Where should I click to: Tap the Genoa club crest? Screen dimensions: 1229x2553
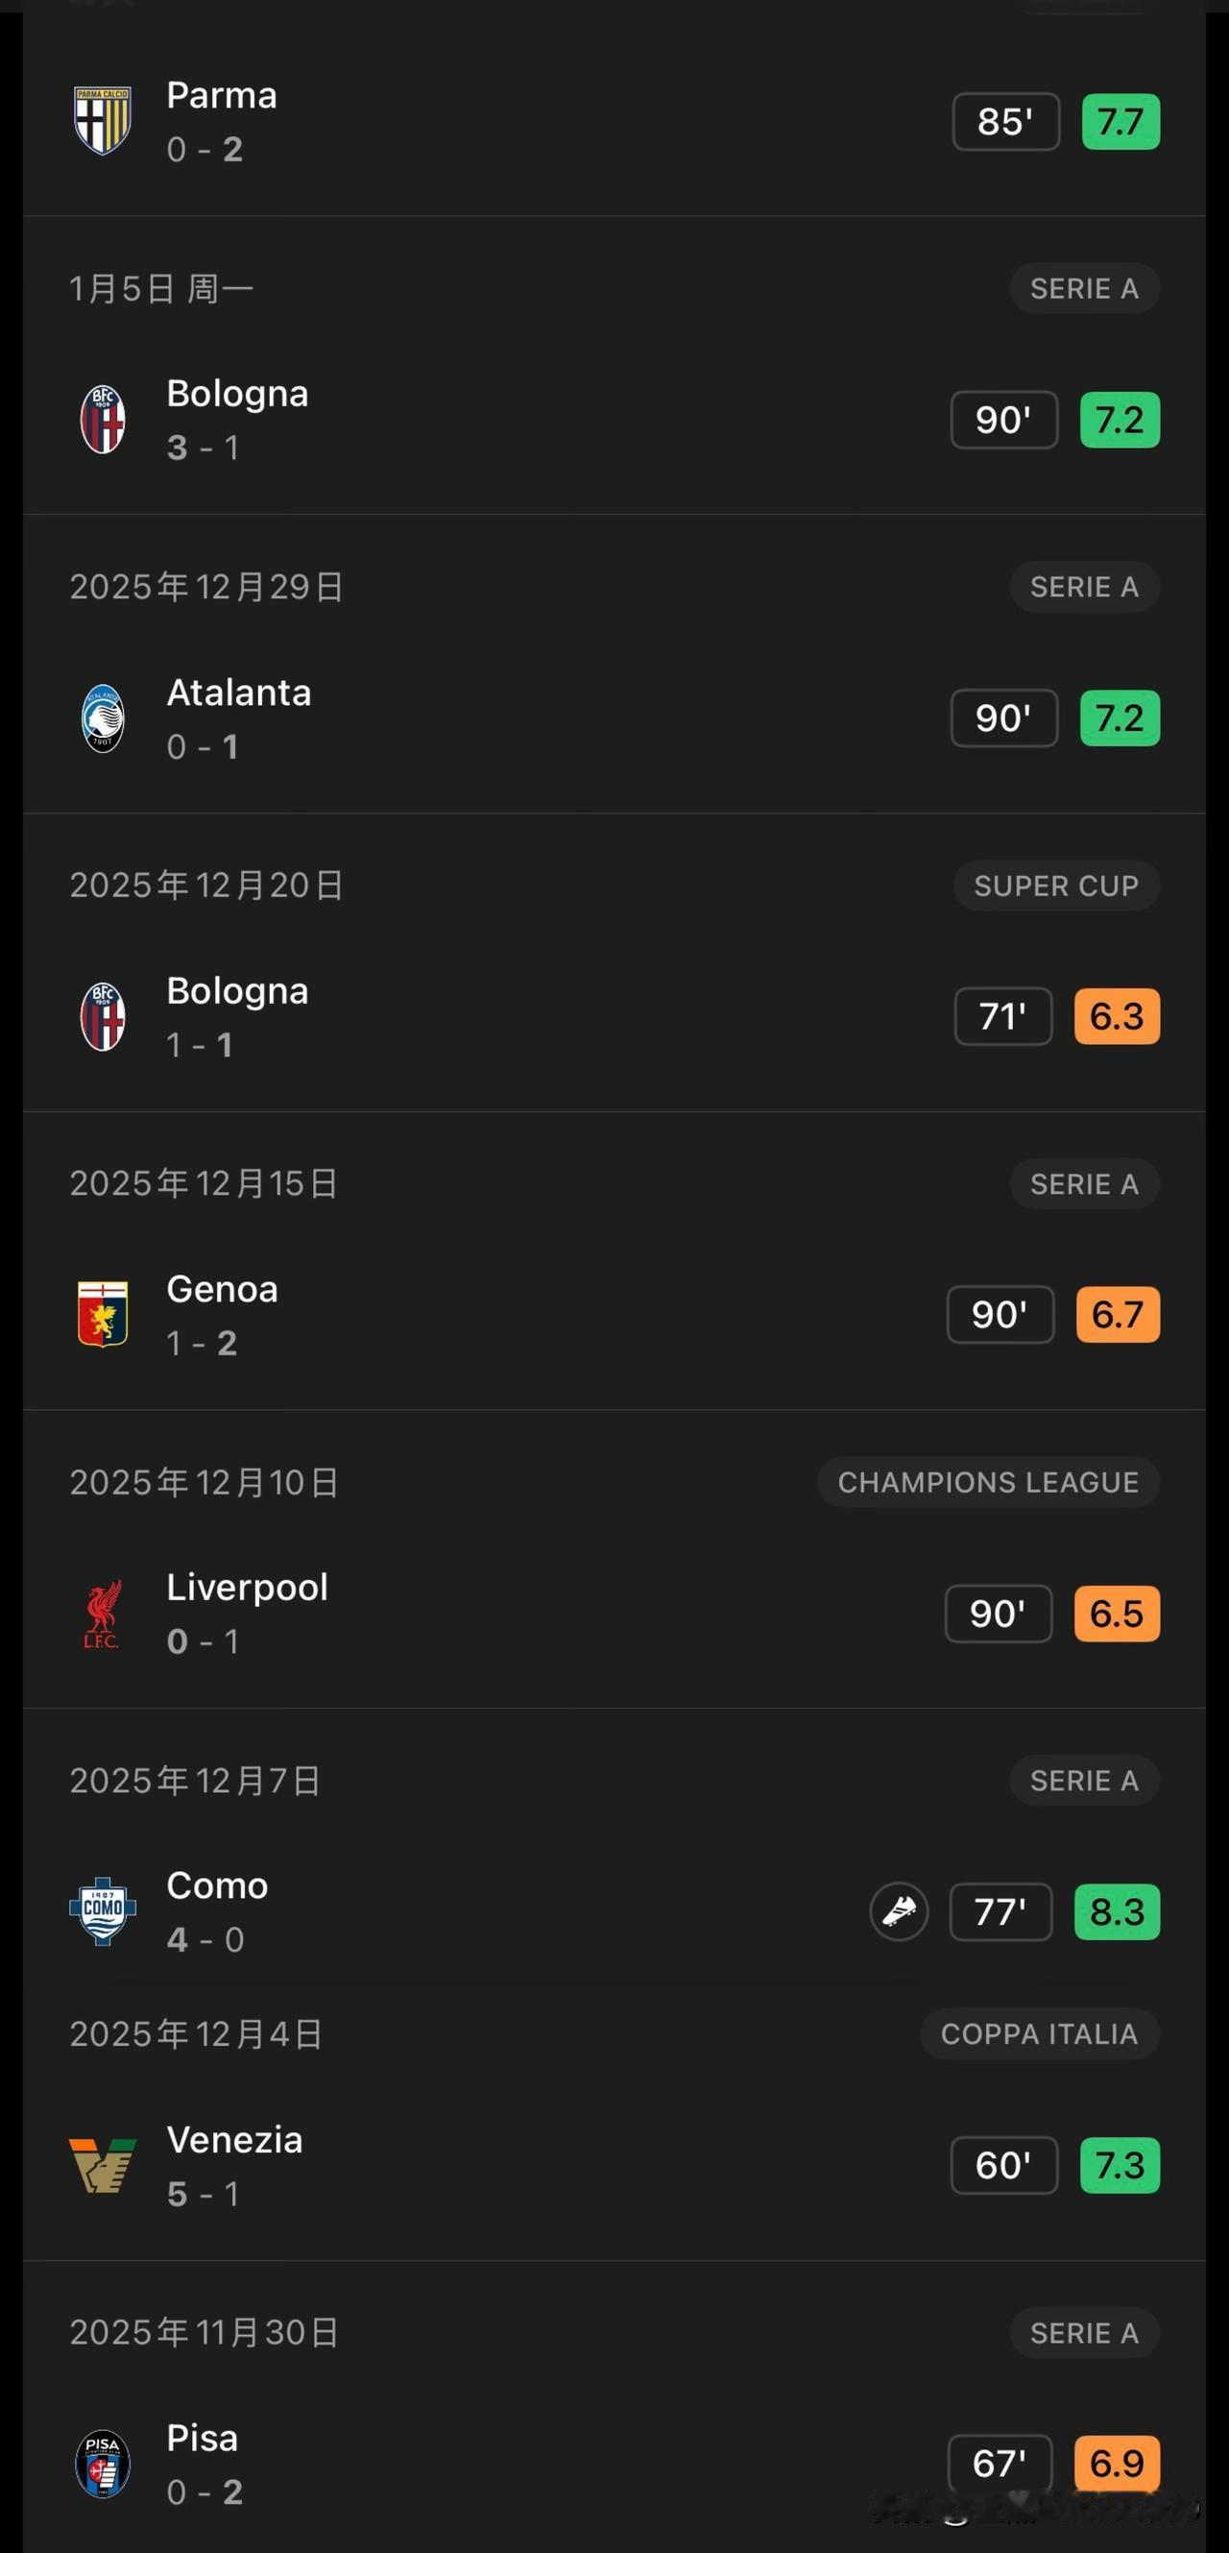[x=103, y=1314]
